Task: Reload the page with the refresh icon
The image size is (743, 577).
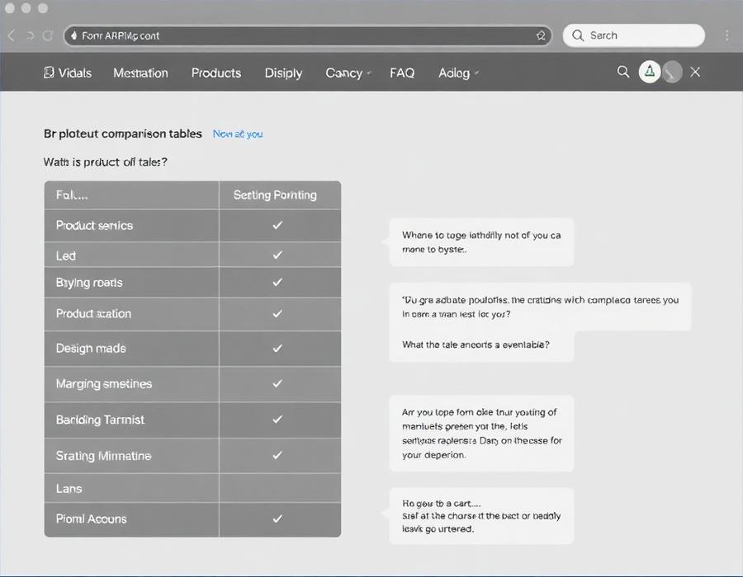Action: point(48,35)
